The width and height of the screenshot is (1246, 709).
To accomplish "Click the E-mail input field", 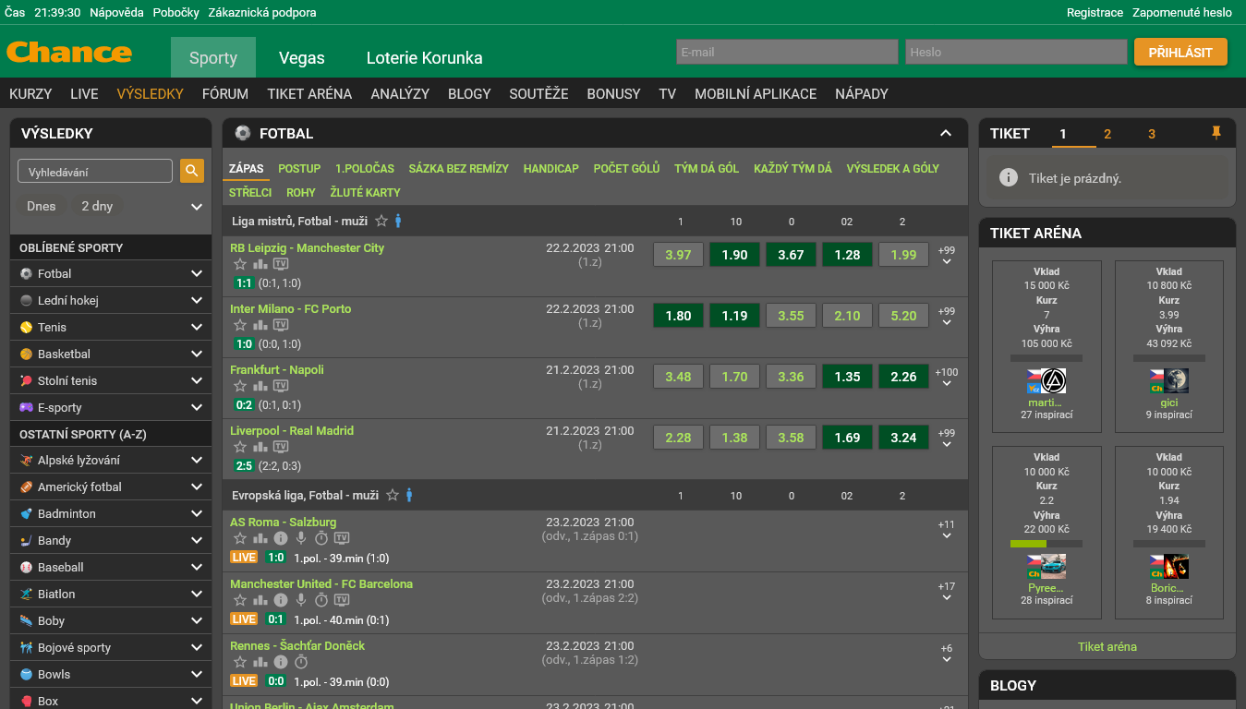I will 787,52.
